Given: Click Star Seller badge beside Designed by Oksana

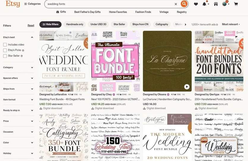Looking at the screenshot, I should coord(168,95).
